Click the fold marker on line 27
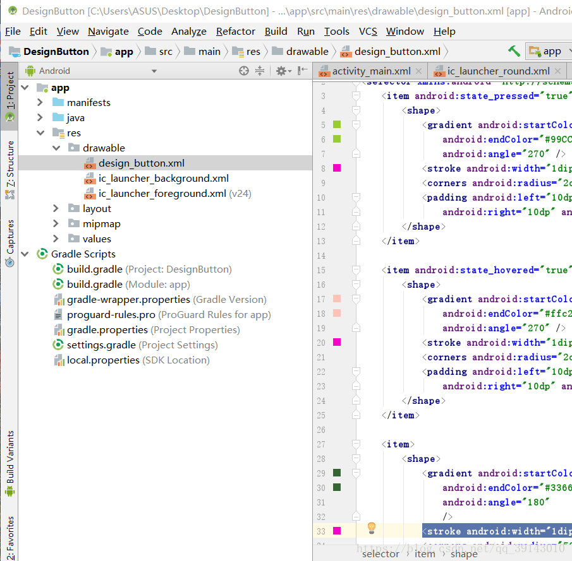 (x=356, y=444)
